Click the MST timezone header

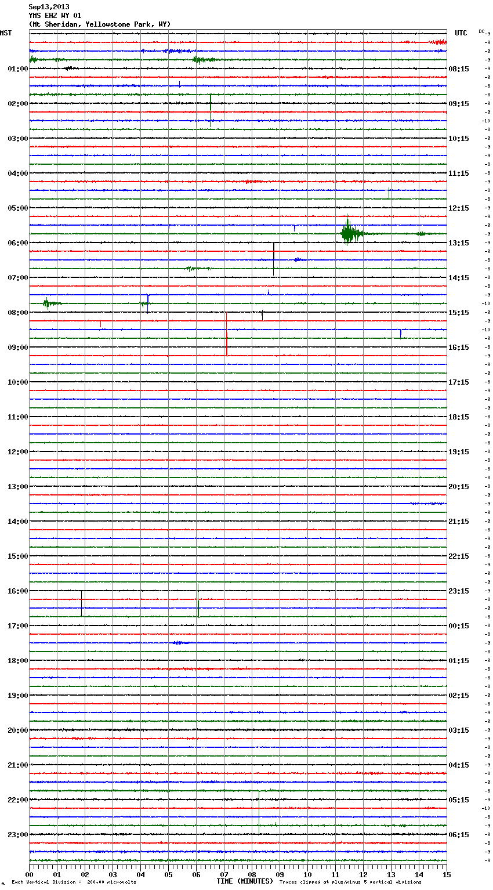click(6, 33)
